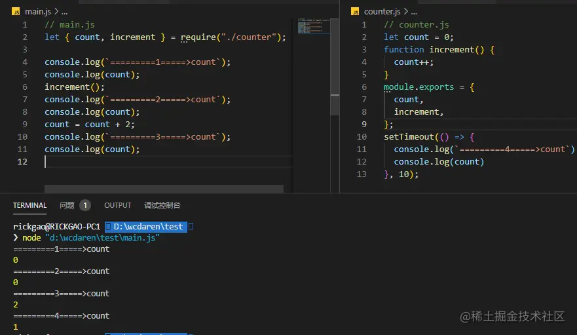Click 'increment,' export entry in counter.js

(419, 111)
